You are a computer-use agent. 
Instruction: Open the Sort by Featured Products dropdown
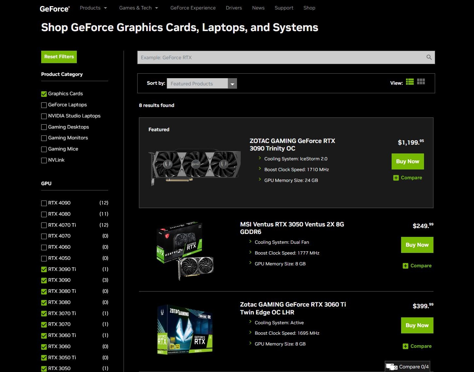pyautogui.click(x=202, y=83)
